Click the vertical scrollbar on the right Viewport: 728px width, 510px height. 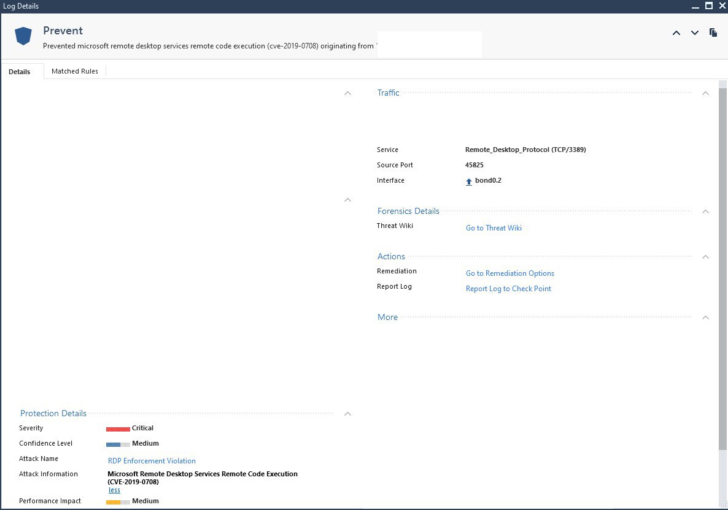(x=722, y=269)
